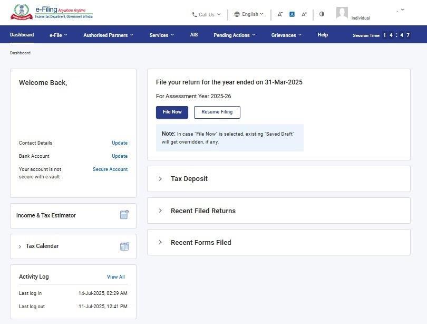
Task: Expand the Recent Filed Returns section
Action: [x=161, y=211]
